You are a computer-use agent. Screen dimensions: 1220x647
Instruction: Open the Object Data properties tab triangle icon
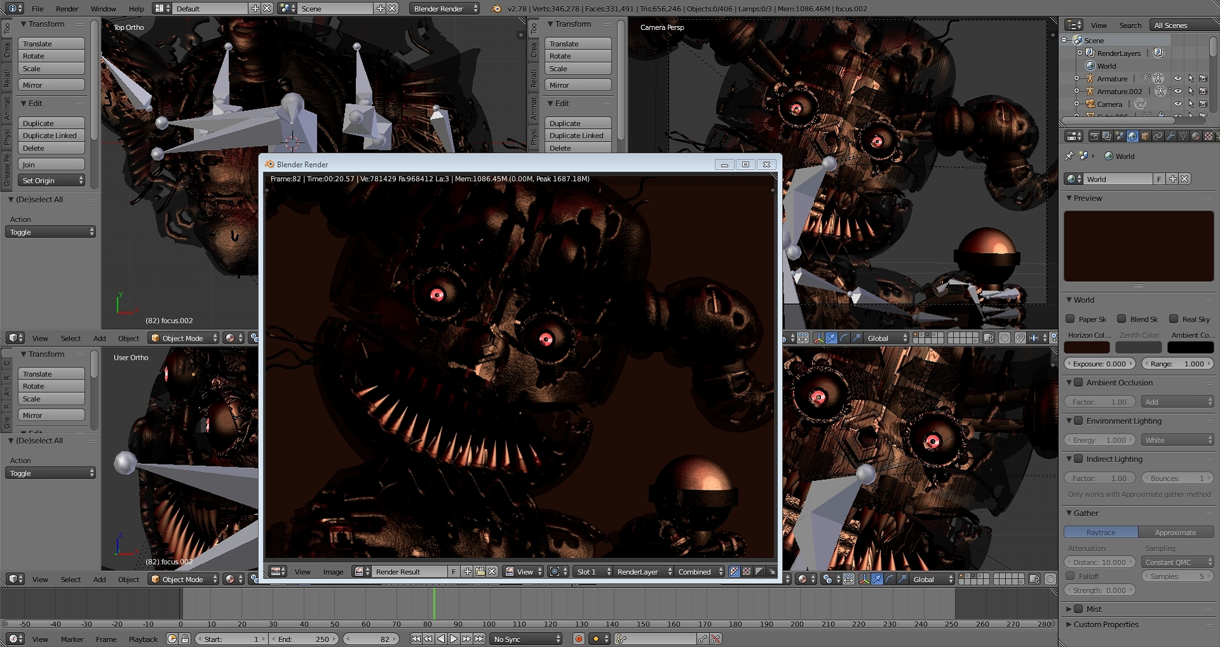1183,136
